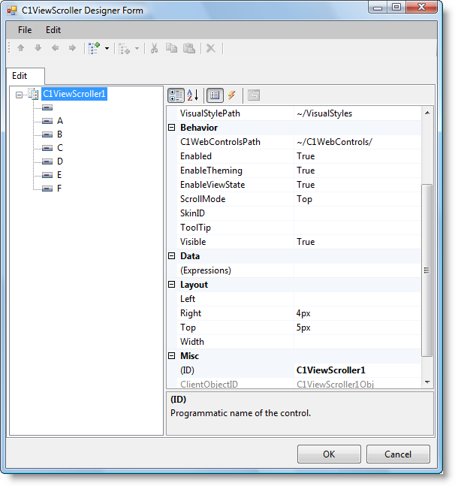Open the File menu
The height and width of the screenshot is (486, 455).
click(x=25, y=30)
